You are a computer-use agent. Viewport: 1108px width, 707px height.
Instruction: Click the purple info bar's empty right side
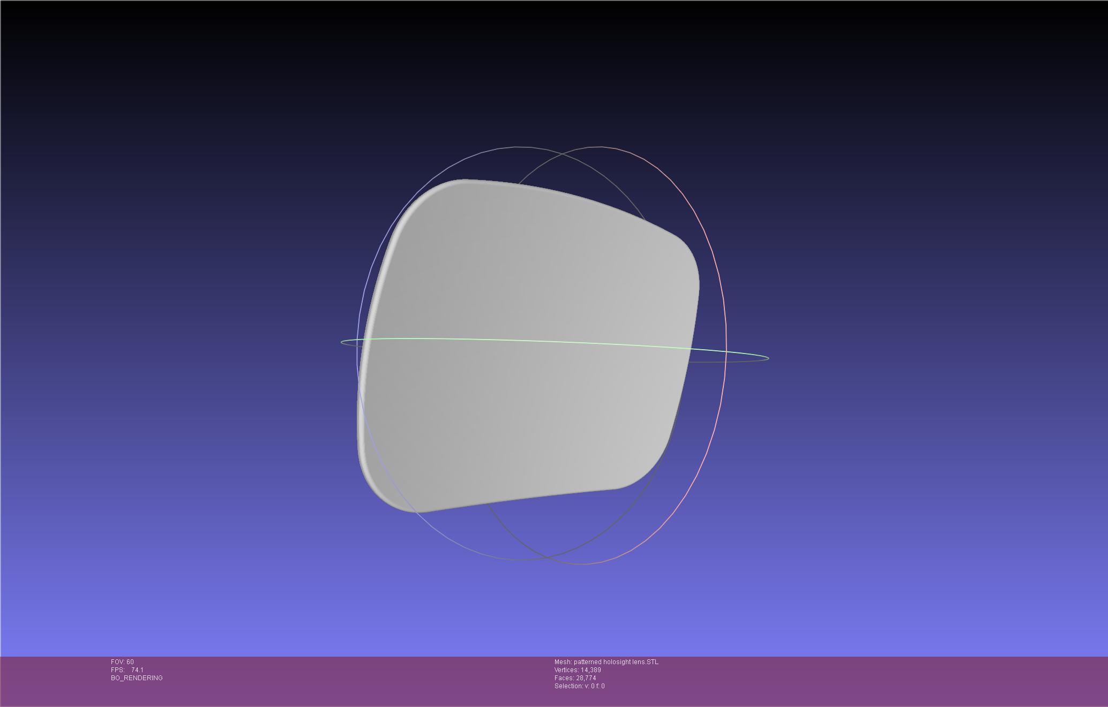(x=911, y=680)
